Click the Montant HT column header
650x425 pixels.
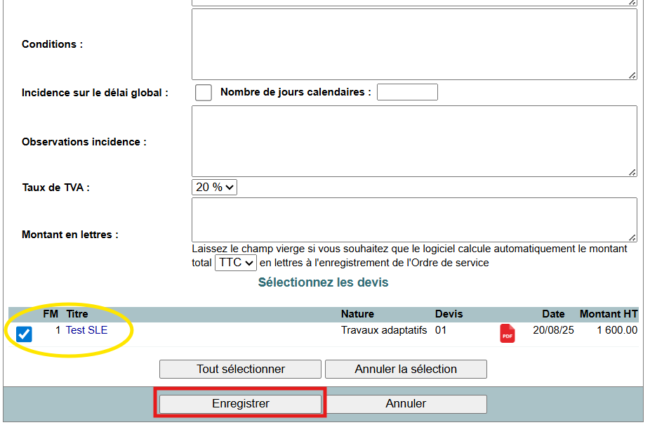[x=608, y=314]
